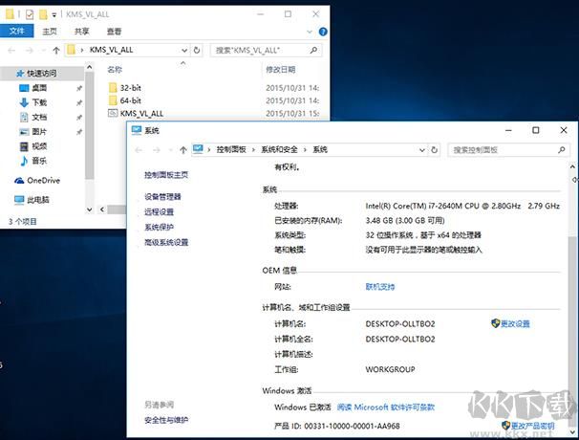The width and height of the screenshot is (579, 440).
Task: Open the 文件 tab in KMS_VL_ALL window
Action: (x=17, y=31)
